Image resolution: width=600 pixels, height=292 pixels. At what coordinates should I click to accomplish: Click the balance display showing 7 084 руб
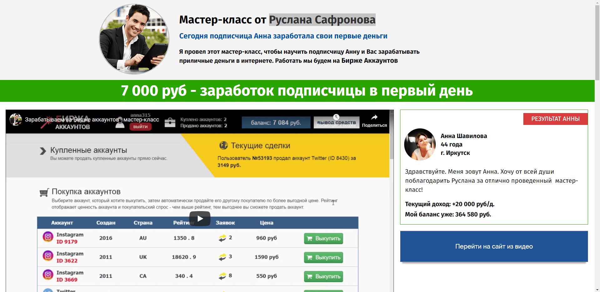[x=276, y=122]
